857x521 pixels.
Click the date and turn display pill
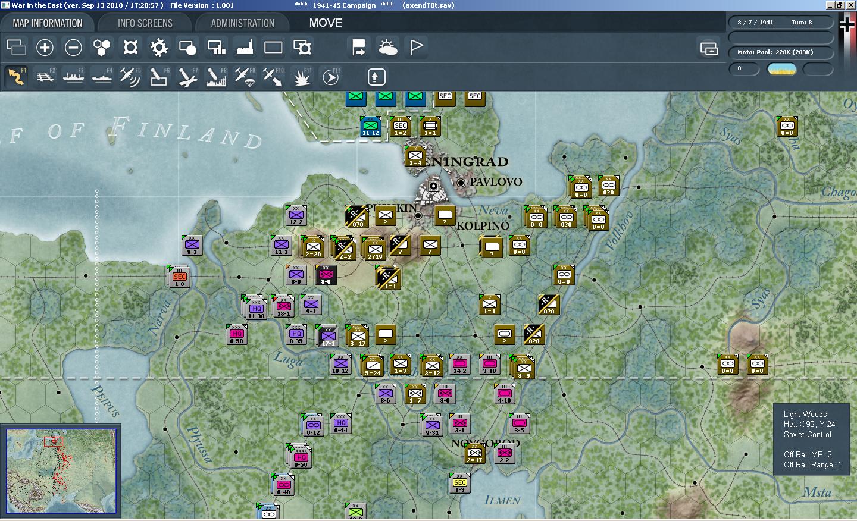pos(781,22)
